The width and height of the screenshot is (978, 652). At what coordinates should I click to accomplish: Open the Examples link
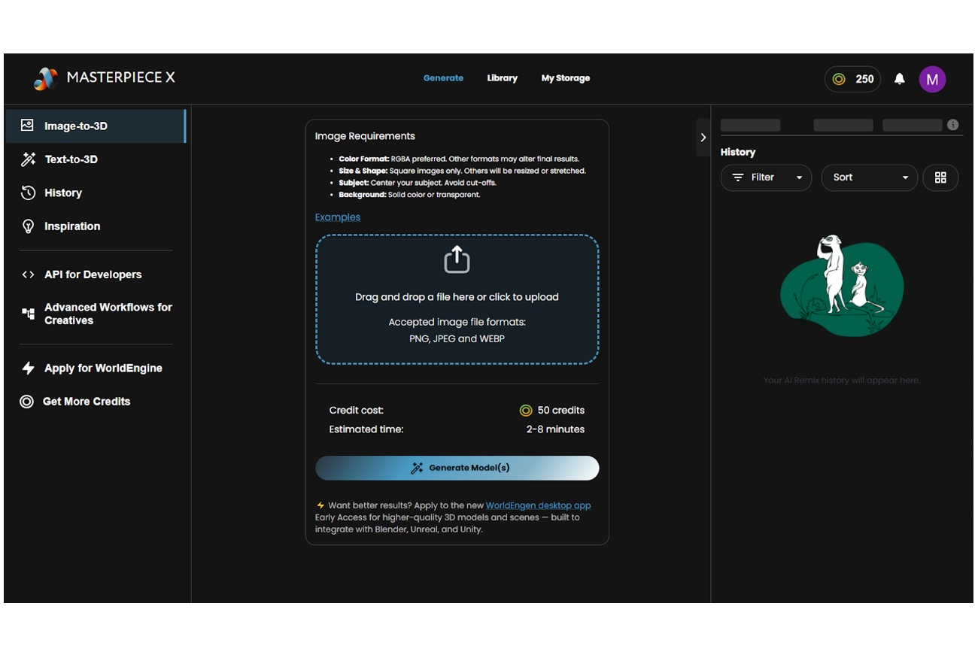click(x=337, y=217)
